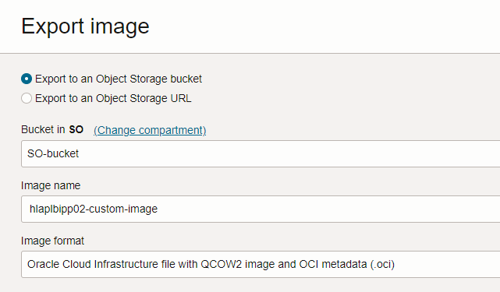Select the Export to Object Storage URL radio button

pos(27,98)
